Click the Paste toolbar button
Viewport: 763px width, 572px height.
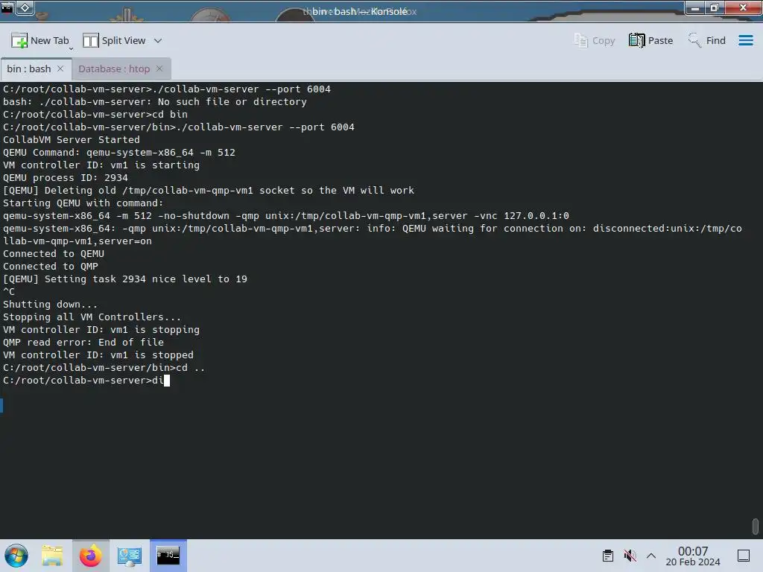tap(650, 41)
